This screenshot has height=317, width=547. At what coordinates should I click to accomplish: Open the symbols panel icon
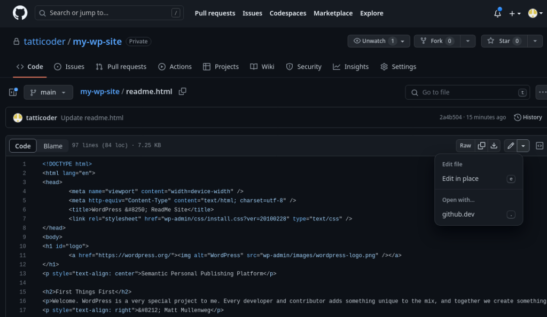pos(540,146)
